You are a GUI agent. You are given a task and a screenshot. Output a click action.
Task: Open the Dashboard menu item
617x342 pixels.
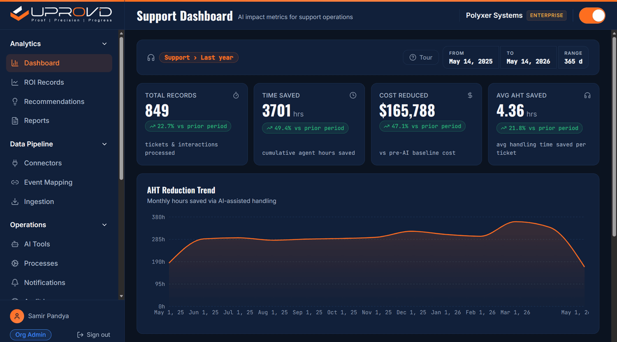pos(59,63)
